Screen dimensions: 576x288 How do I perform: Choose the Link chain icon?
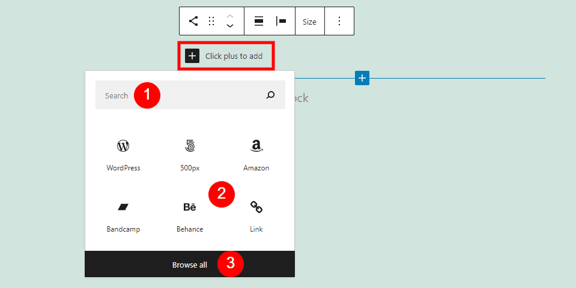coord(256,207)
